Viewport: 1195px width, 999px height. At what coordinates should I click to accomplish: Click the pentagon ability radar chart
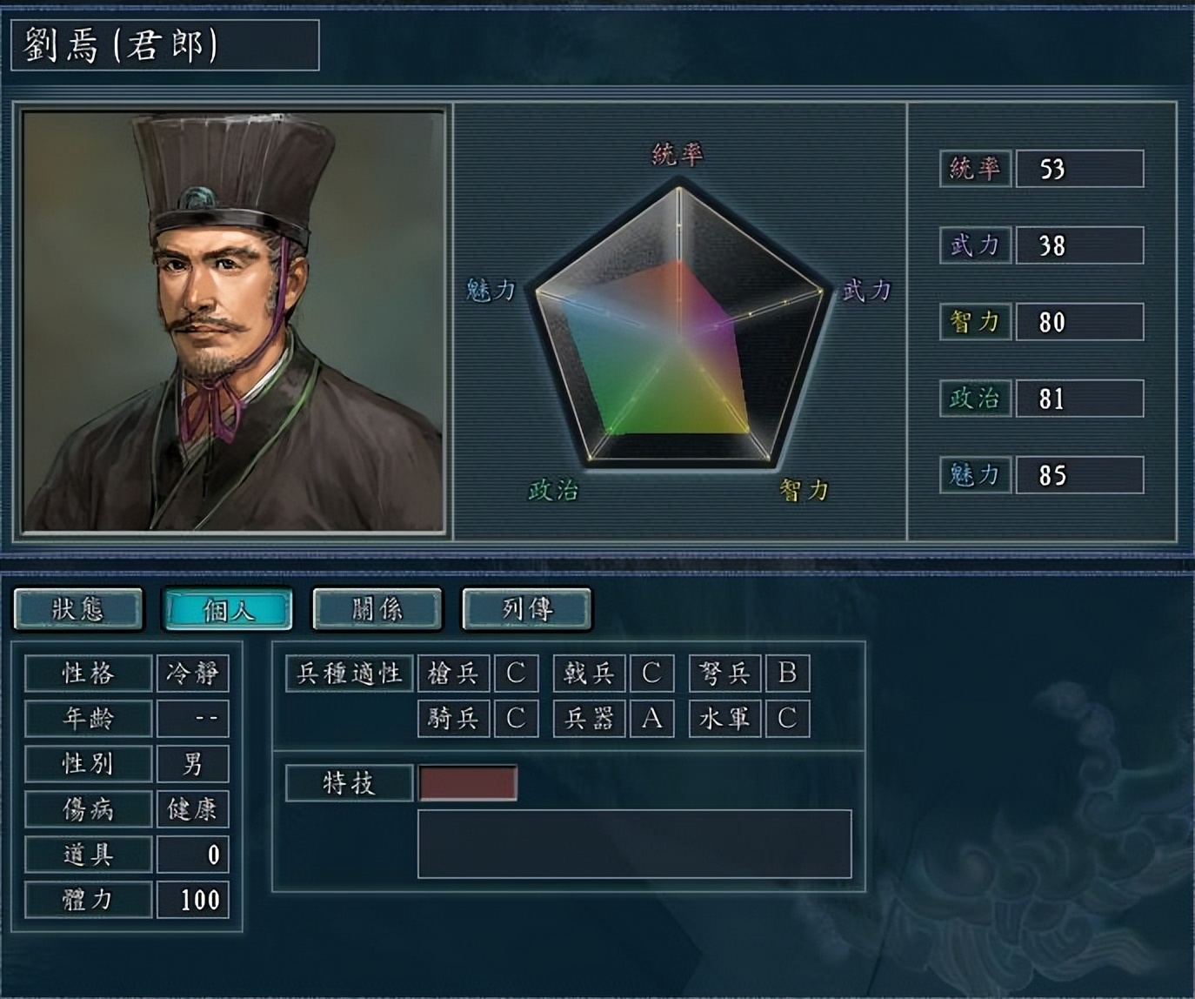pos(678,324)
